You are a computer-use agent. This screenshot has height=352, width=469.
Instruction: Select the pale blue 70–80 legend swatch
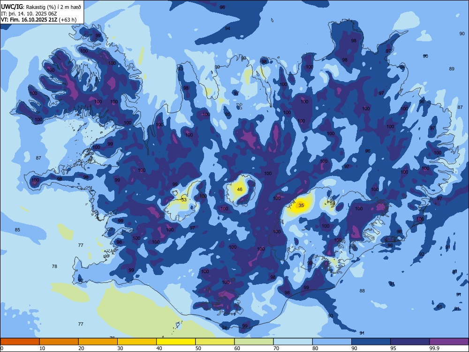click(x=293, y=342)
